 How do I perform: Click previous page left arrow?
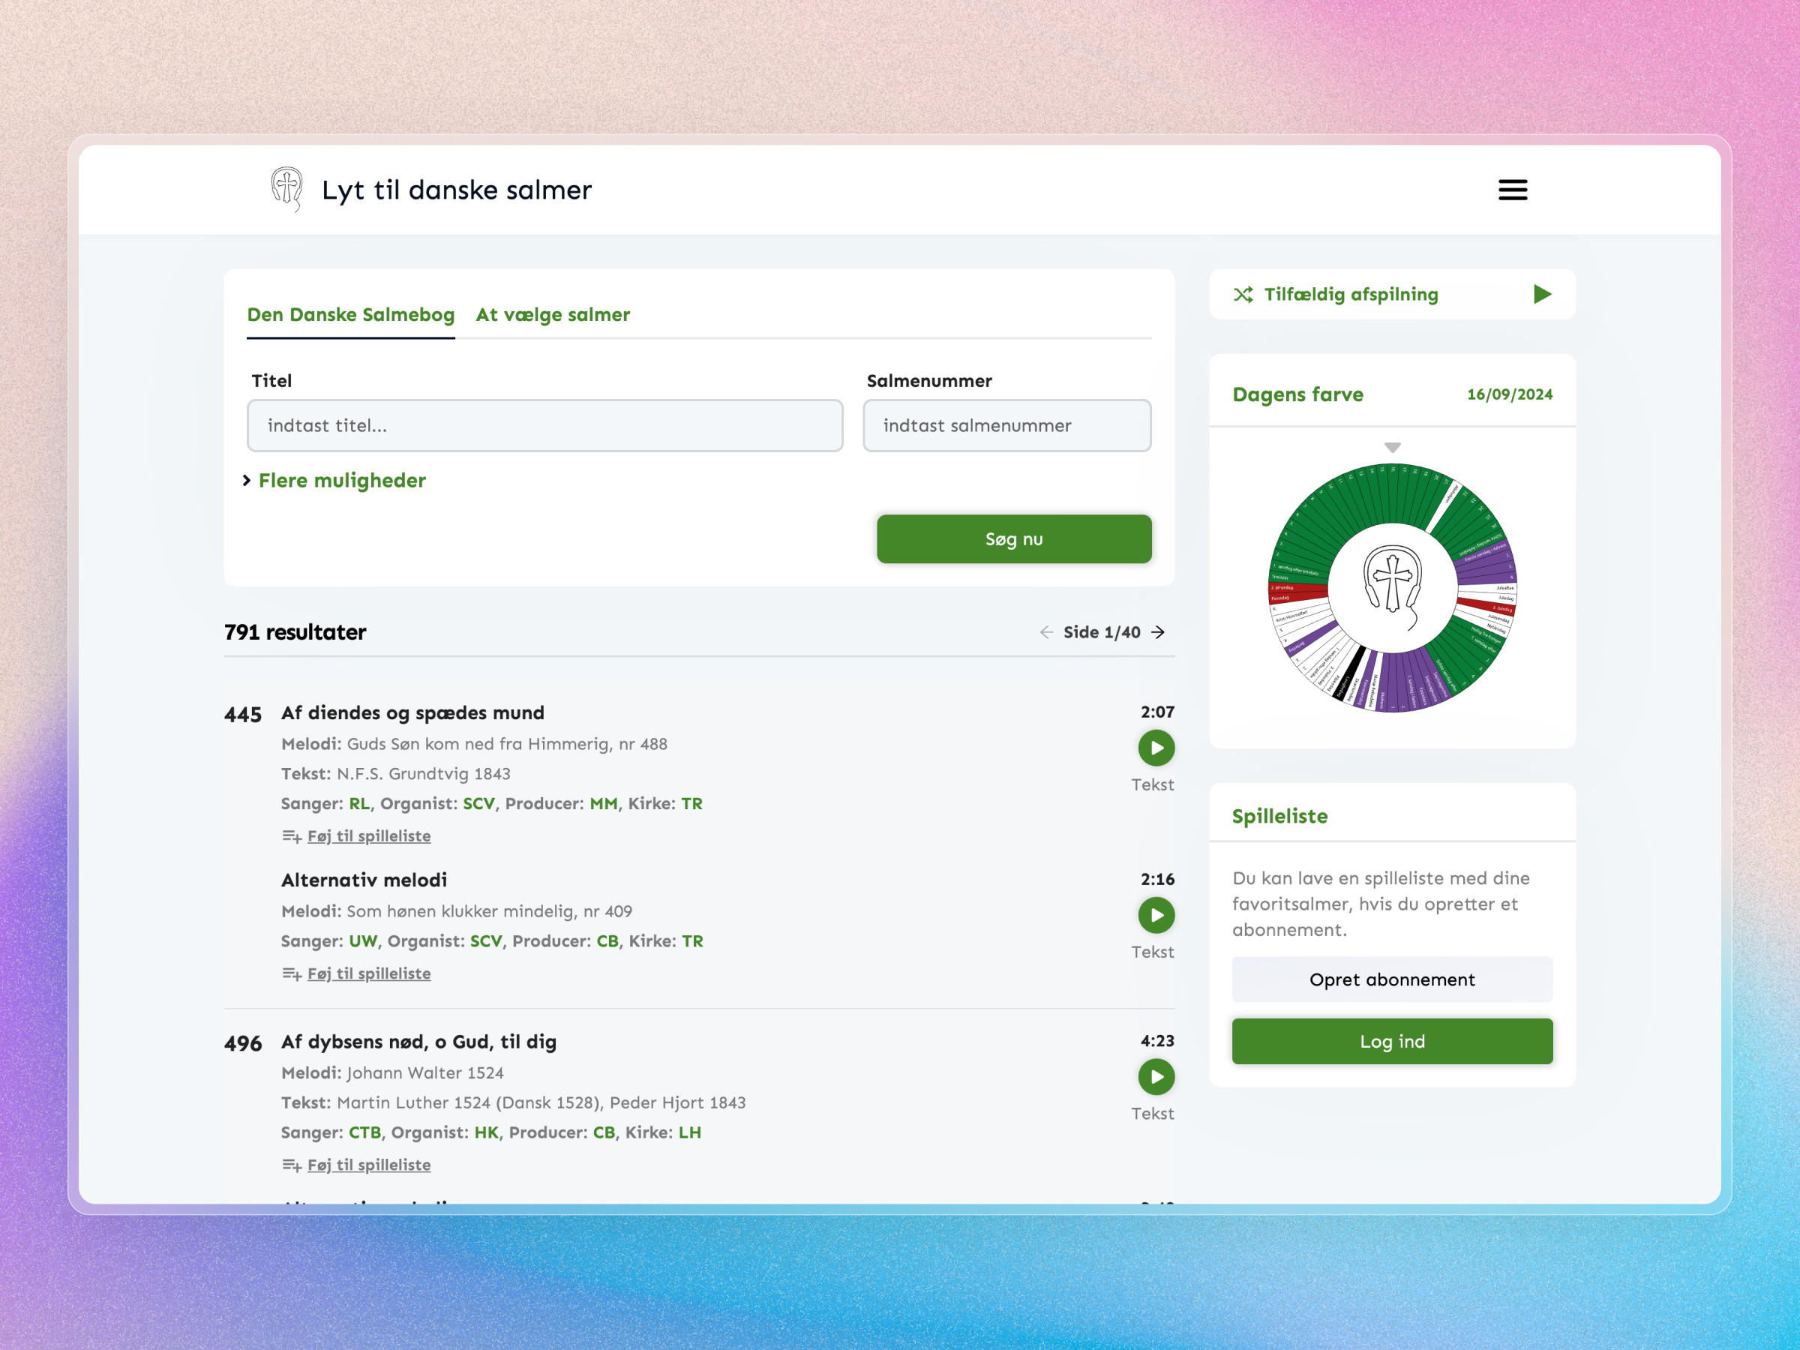tap(1047, 631)
